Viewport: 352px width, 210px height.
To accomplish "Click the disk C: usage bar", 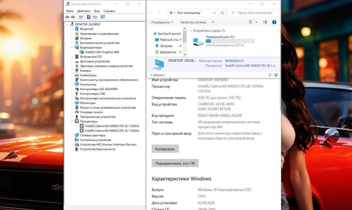I will (x=230, y=41).
